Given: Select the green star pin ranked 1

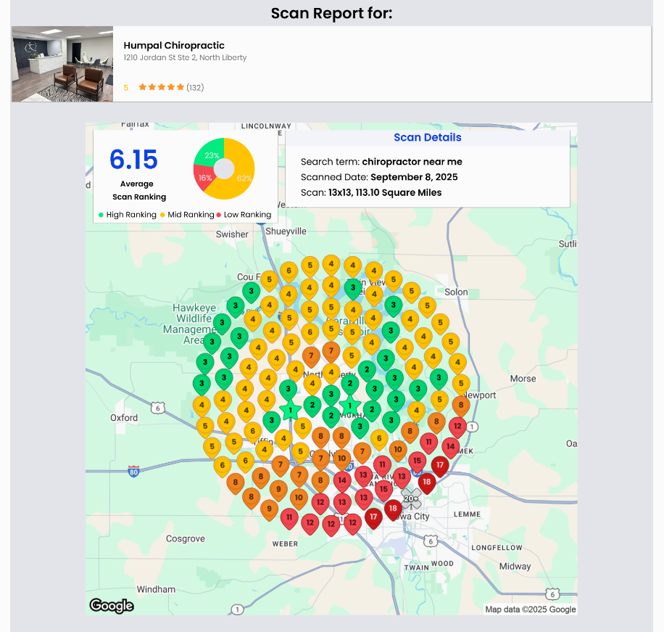Looking at the screenshot, I should (350, 405).
